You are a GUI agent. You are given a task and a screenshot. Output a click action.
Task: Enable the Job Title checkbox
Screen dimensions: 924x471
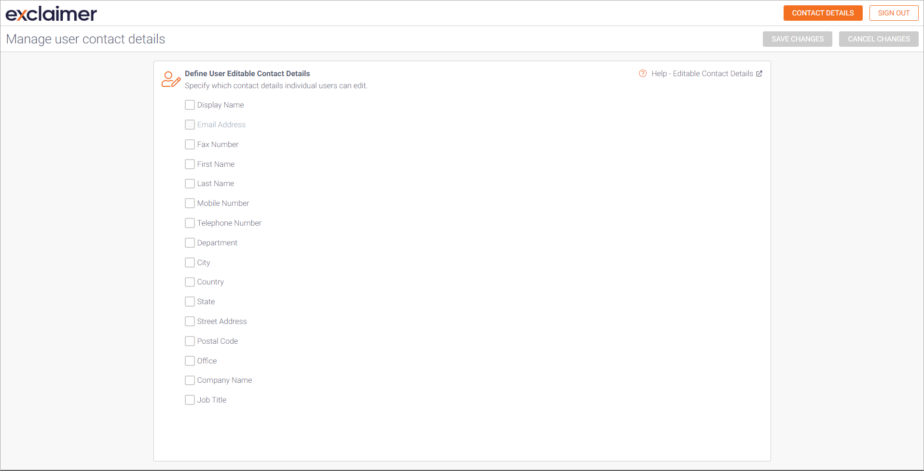click(190, 400)
